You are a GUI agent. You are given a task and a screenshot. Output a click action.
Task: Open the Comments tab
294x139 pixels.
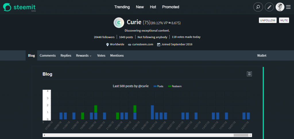tap(48, 55)
